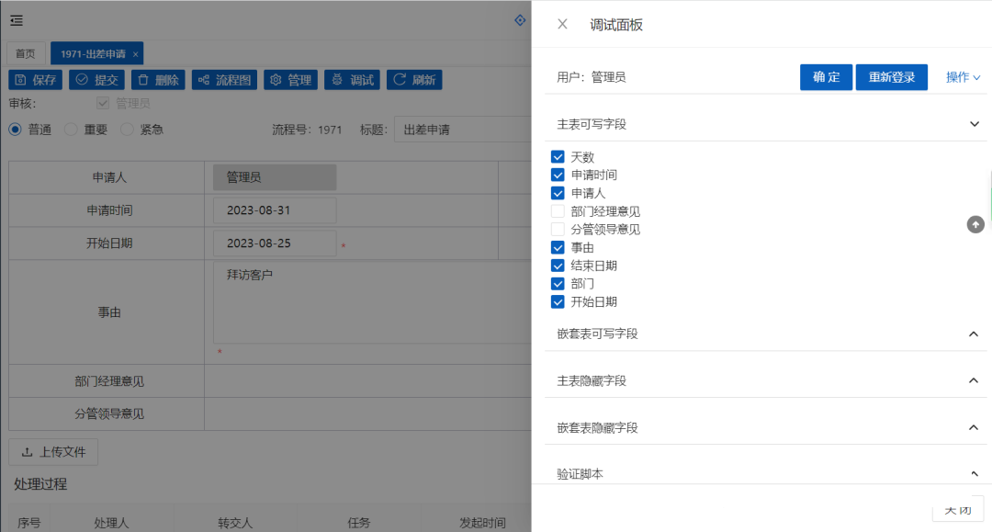992x532 pixels.
Task: Collapse the 主表可写字段 section
Action: coord(974,124)
